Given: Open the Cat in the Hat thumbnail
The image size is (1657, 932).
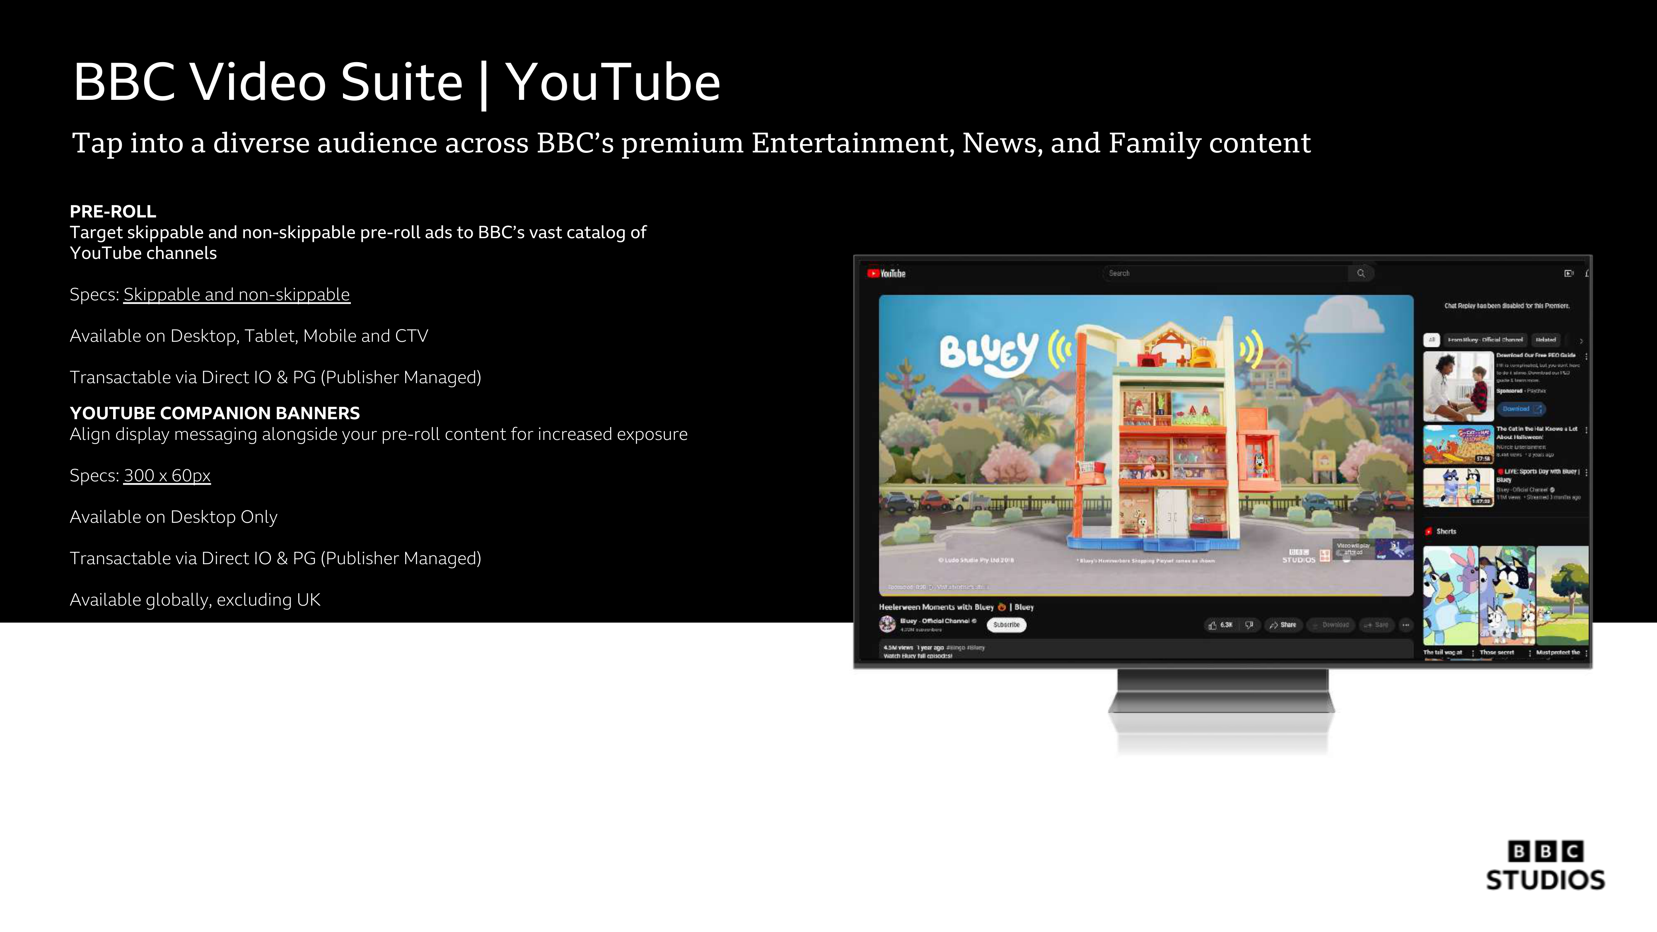Looking at the screenshot, I should click(1458, 444).
